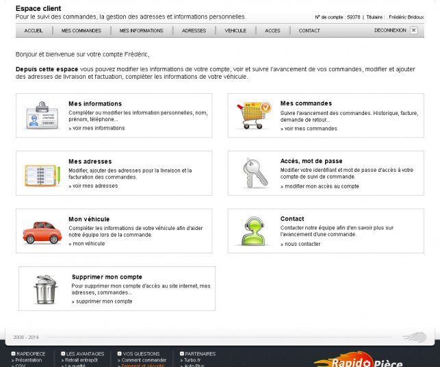Click the green headset agent Contact icon
Viewport: 440px width, 367px height.
tap(254, 231)
